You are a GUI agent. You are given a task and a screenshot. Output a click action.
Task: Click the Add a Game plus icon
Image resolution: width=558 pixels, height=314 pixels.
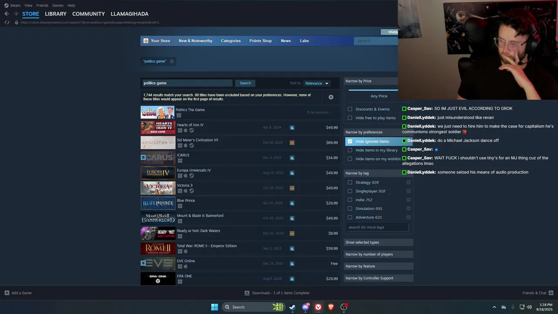[x=7, y=293]
